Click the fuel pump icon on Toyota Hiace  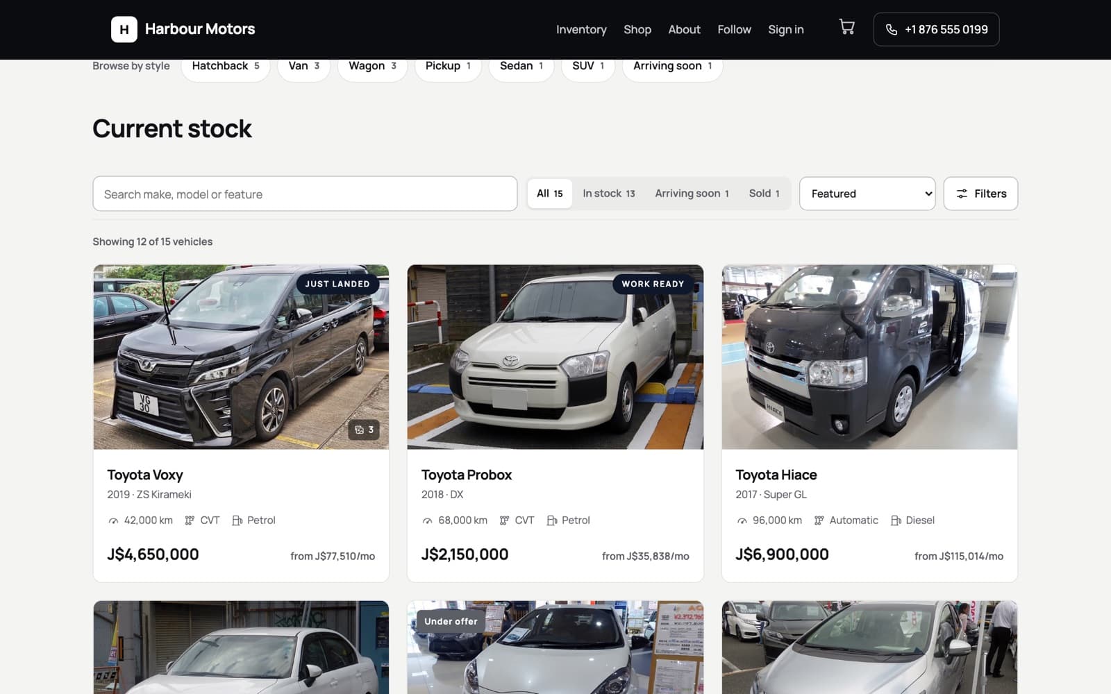pos(896,520)
